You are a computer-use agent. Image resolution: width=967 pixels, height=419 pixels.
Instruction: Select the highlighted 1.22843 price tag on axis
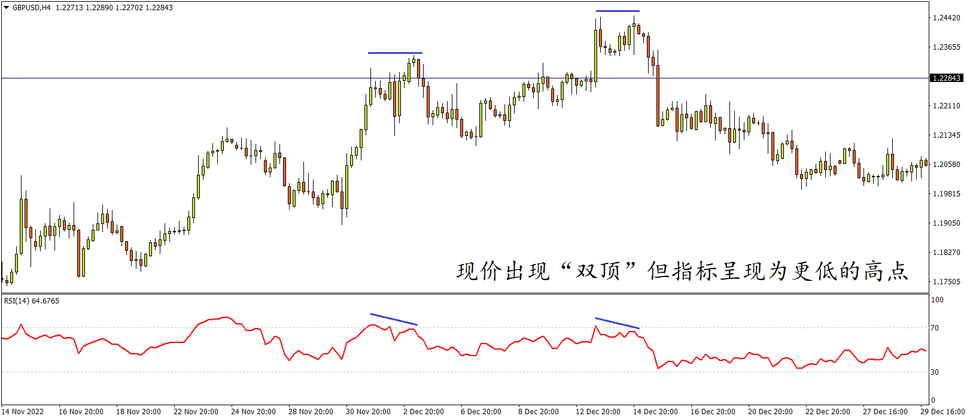[946, 78]
